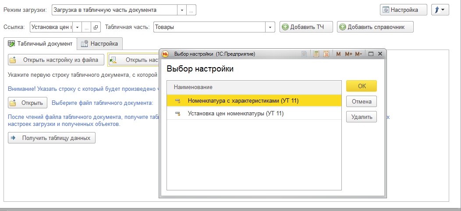The image size is (461, 211).
Task: Click the open-link icon next to Ссылка field
Action: [x=96, y=27]
